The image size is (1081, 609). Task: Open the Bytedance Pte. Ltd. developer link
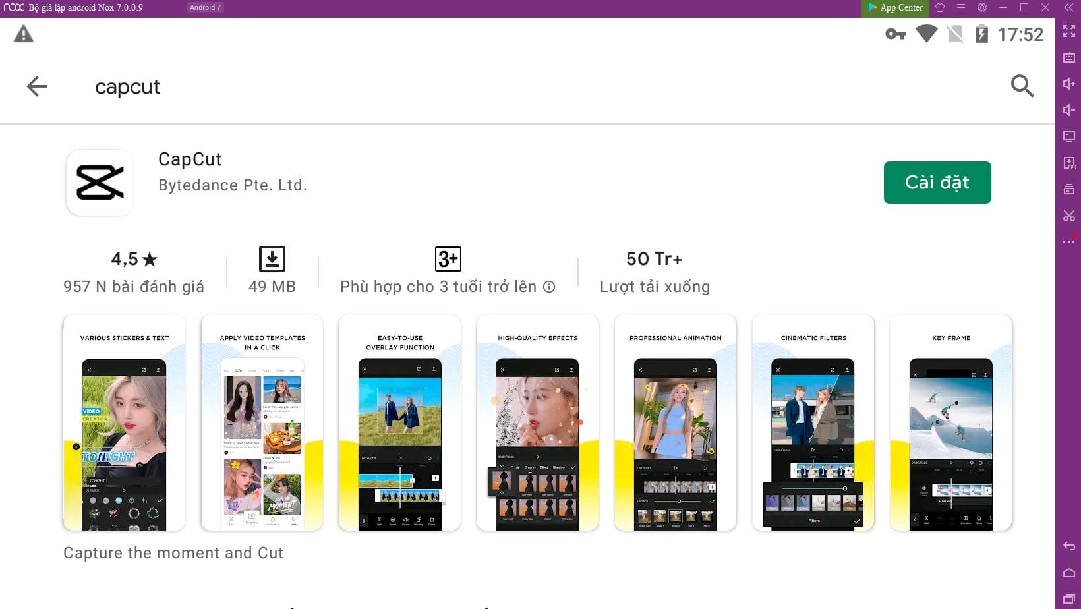click(233, 185)
